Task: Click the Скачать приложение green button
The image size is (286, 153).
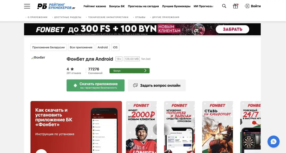Action: [96, 85]
